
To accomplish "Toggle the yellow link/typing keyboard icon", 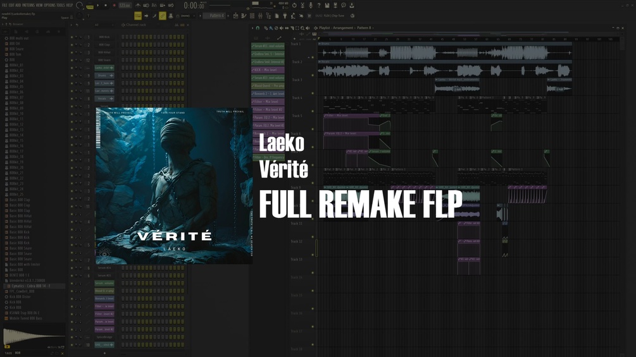I will click(162, 16).
